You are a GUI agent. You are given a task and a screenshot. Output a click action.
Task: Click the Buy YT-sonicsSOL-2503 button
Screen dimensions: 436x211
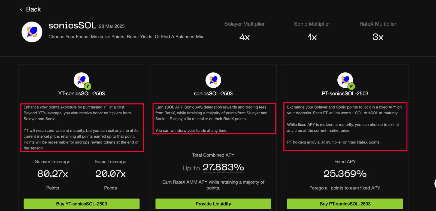pos(81,204)
